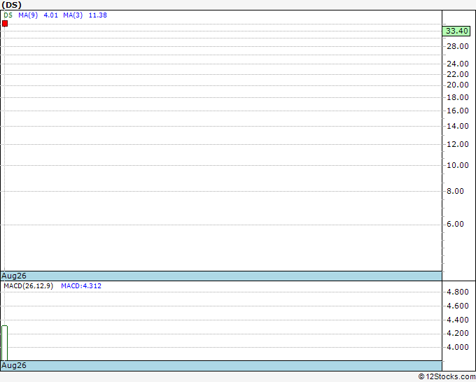Click the 4.01 moving average value
Viewport: 476px width, 382px height.
[50, 15]
